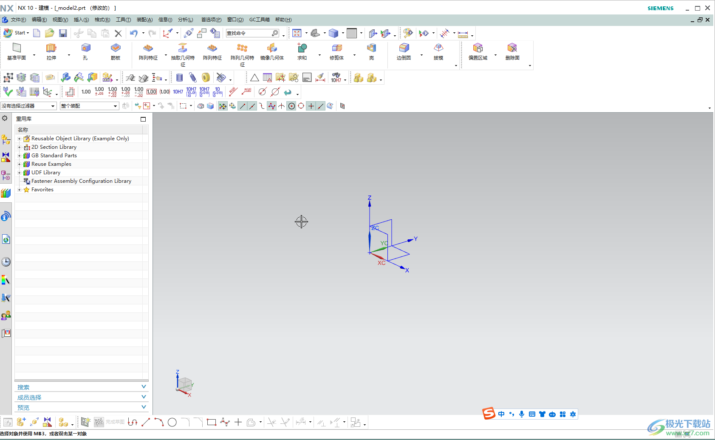
Task: Open the Part Navigator sidebar icon
Action: pos(6,175)
